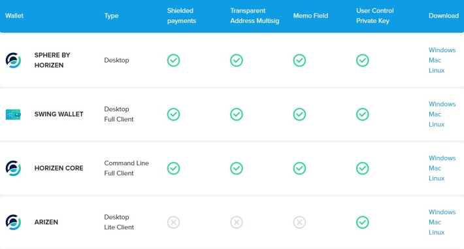Click the Horizen Core logo icon
464x249 pixels.
13,168
